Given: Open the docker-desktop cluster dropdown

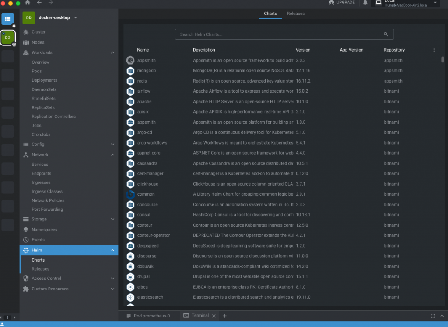Looking at the screenshot, I should point(75,17).
